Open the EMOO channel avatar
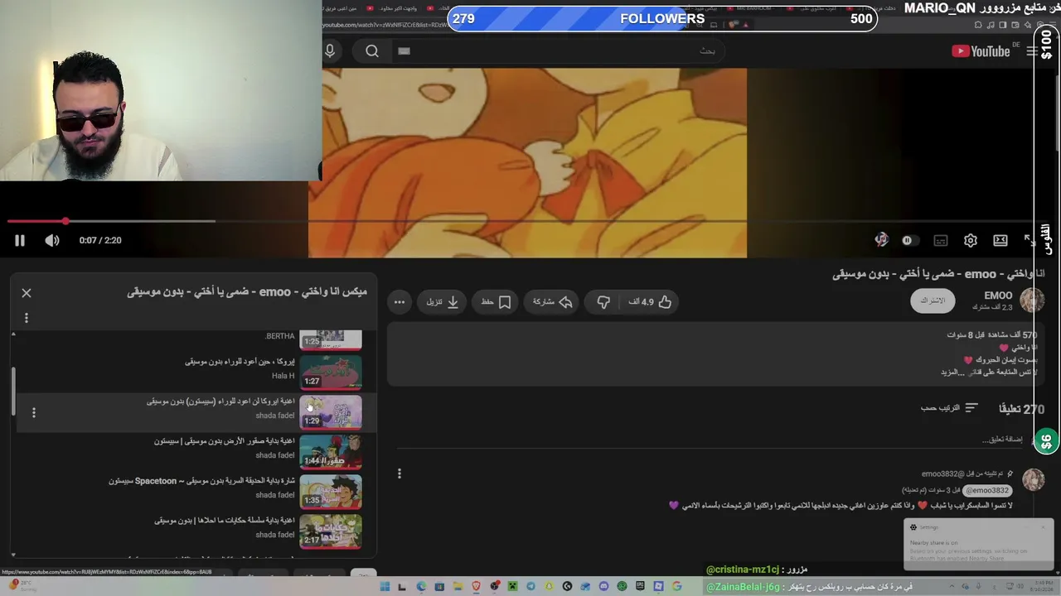The image size is (1061, 596). (x=1032, y=300)
